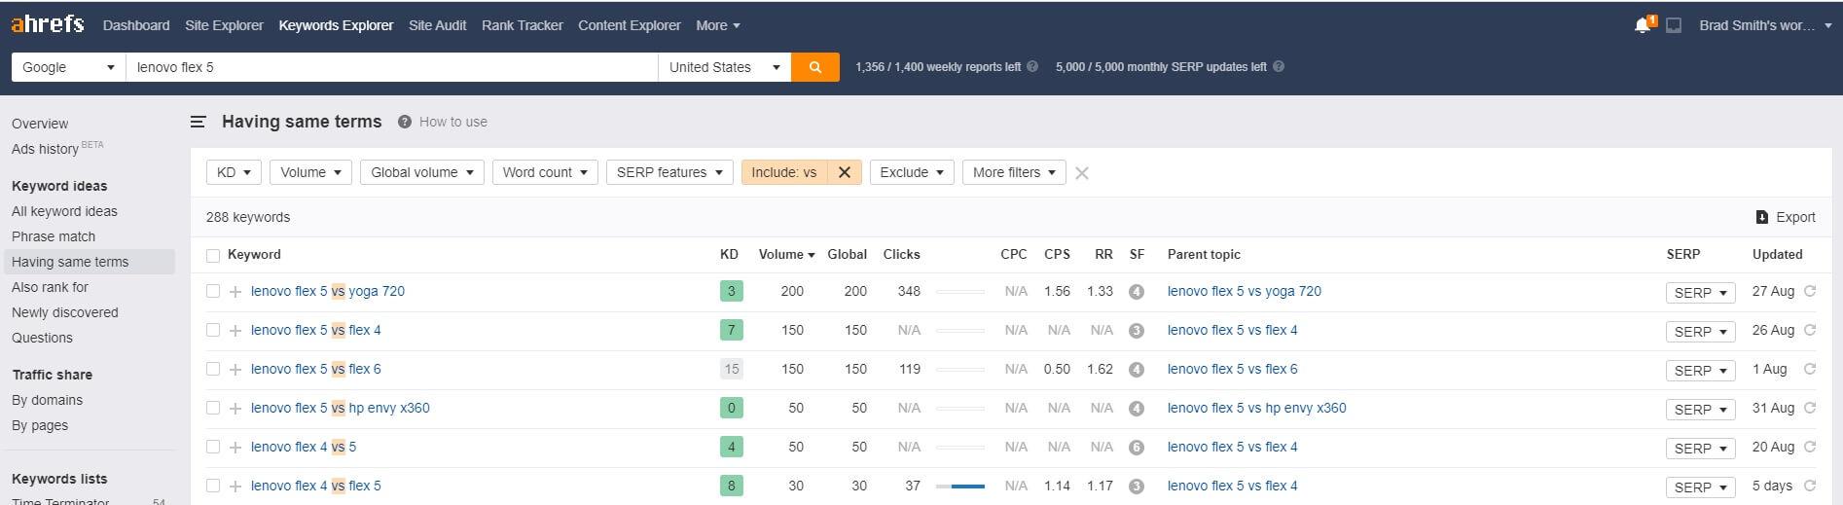Select Also rank for in sidebar

[50, 287]
